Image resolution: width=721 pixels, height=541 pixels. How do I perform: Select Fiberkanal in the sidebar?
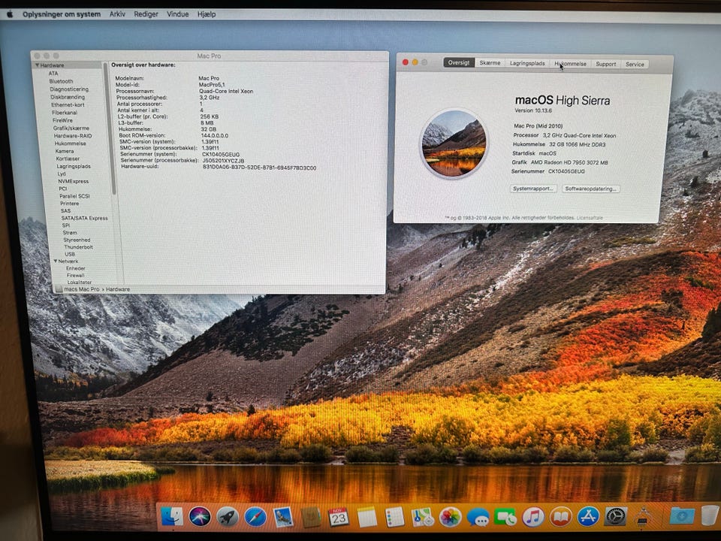click(65, 112)
